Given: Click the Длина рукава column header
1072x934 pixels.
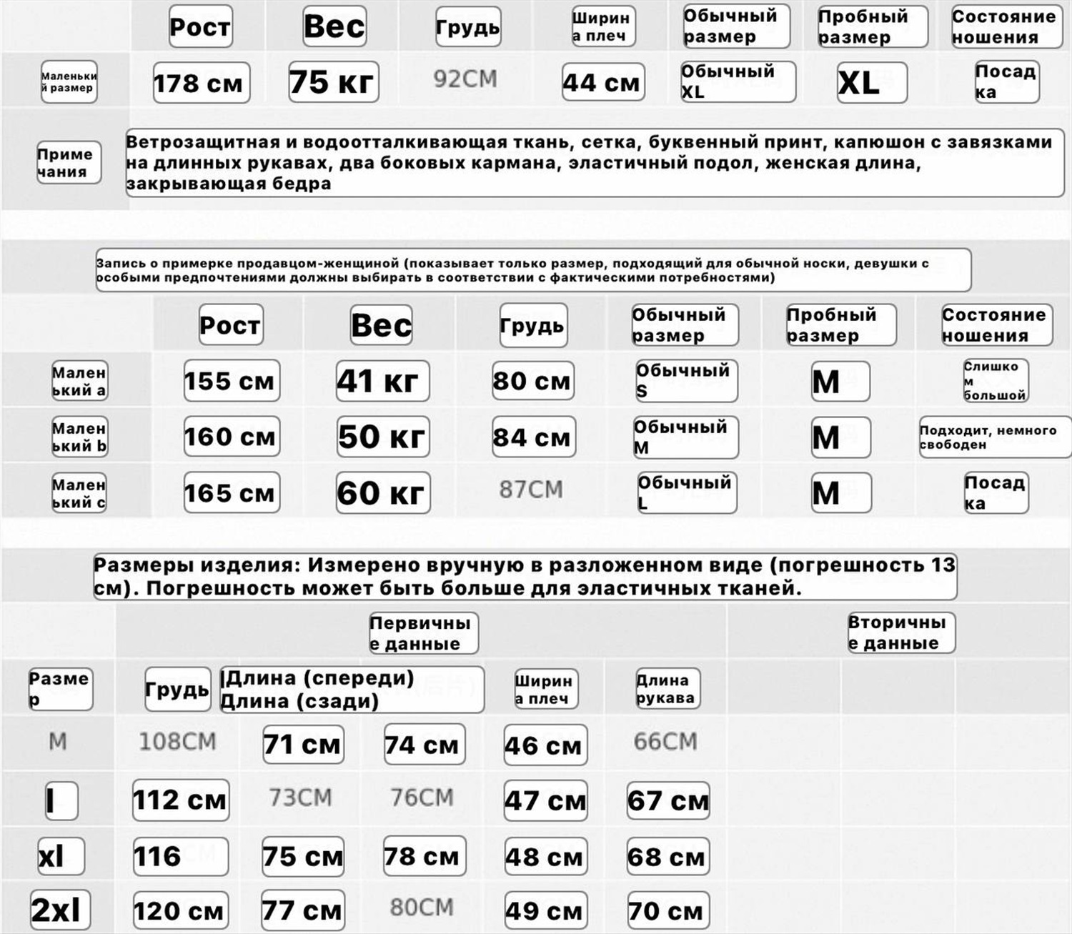Looking at the screenshot, I should (x=667, y=689).
